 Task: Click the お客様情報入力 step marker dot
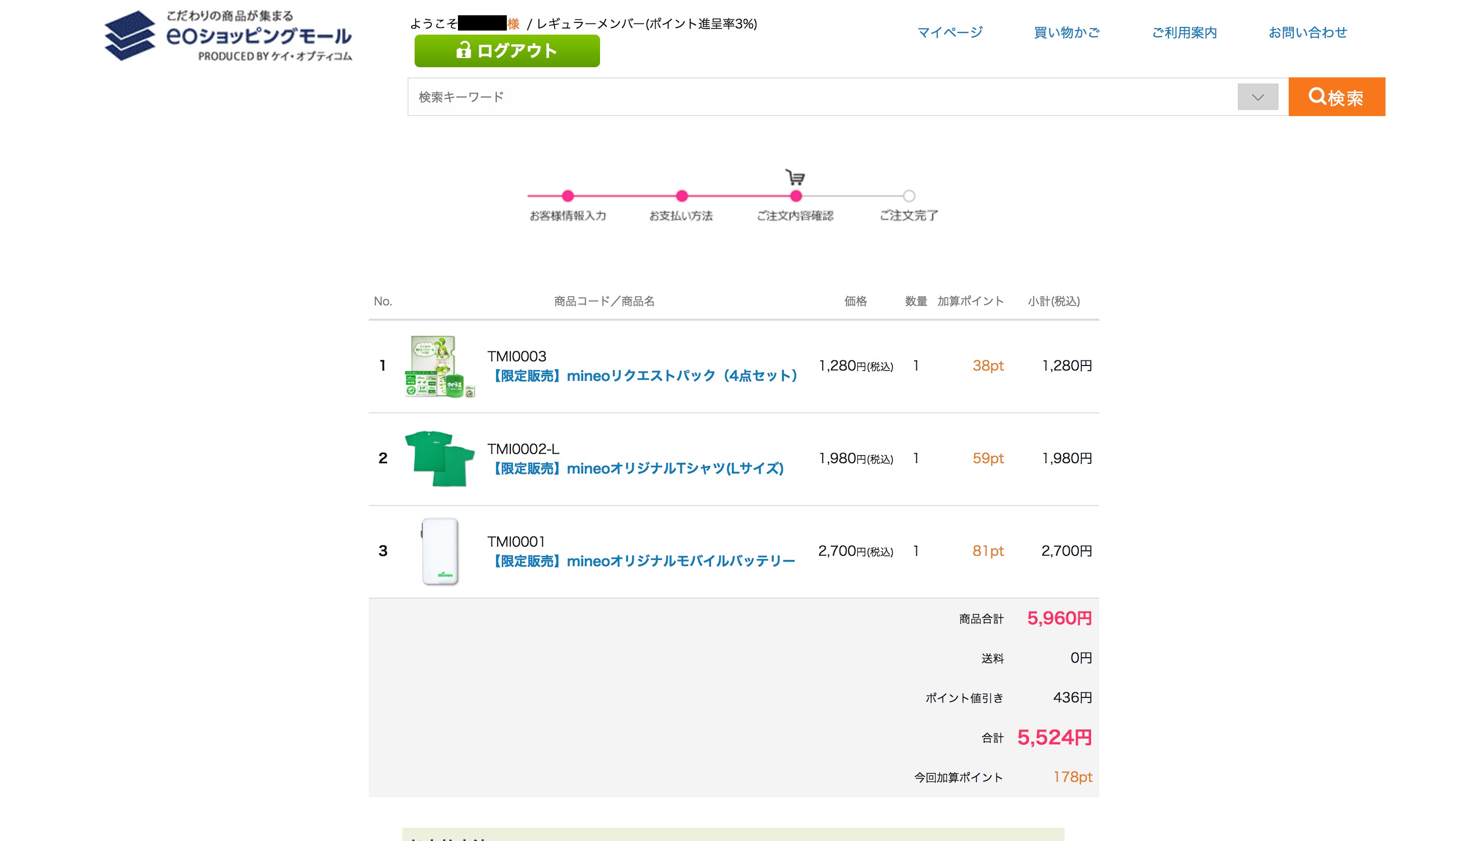pyautogui.click(x=567, y=197)
